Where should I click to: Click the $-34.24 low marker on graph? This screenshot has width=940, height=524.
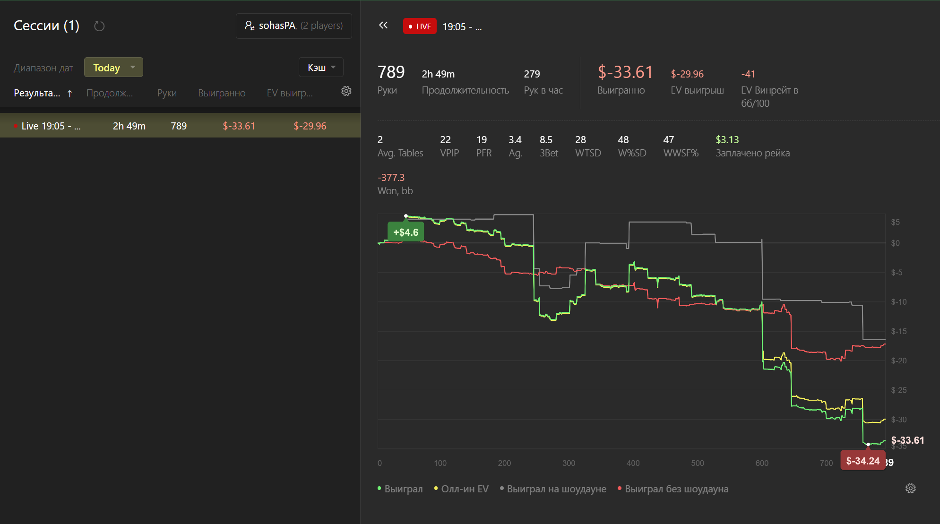862,461
